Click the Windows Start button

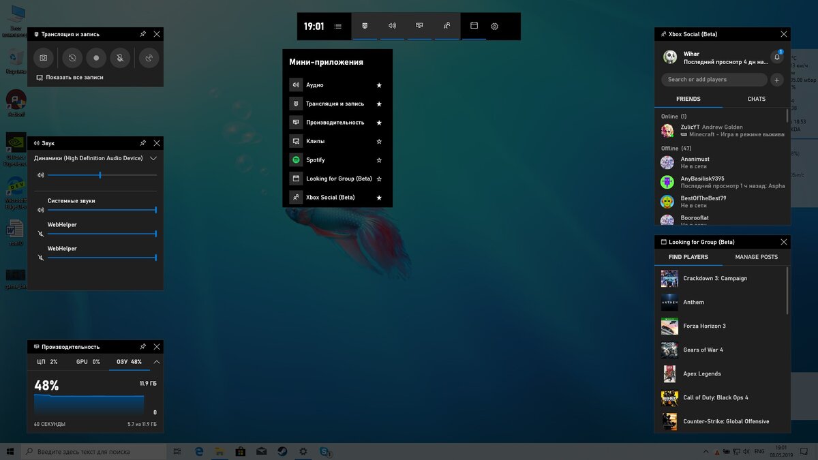point(10,451)
